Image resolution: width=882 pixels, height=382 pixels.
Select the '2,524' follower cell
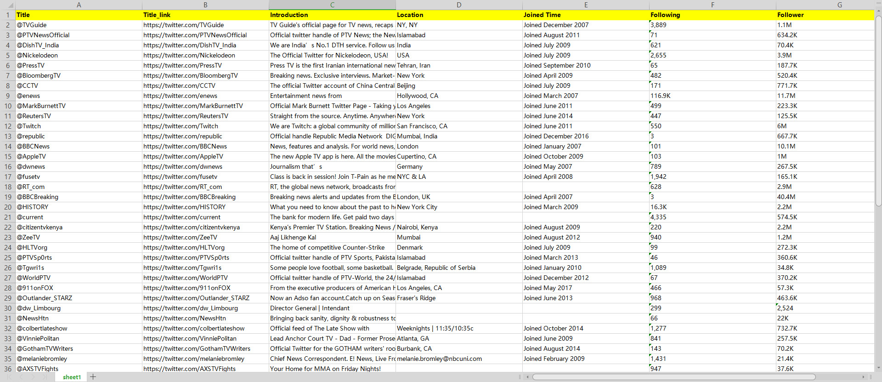[825, 308]
